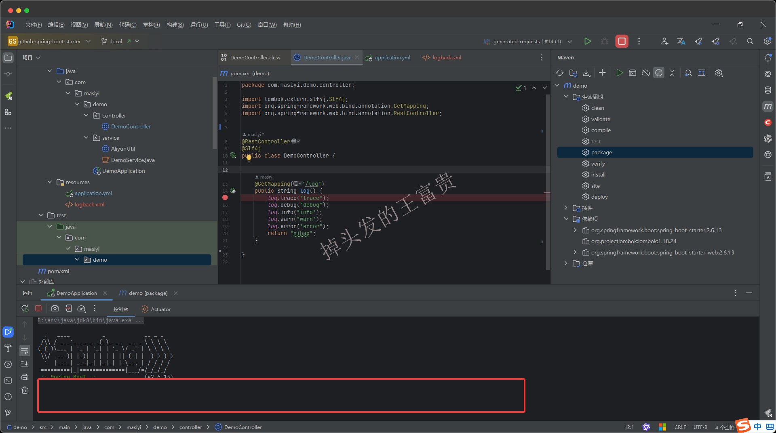Collapse the controller package node

coord(86,116)
